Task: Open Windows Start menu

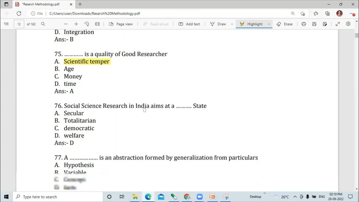Action: [6, 197]
